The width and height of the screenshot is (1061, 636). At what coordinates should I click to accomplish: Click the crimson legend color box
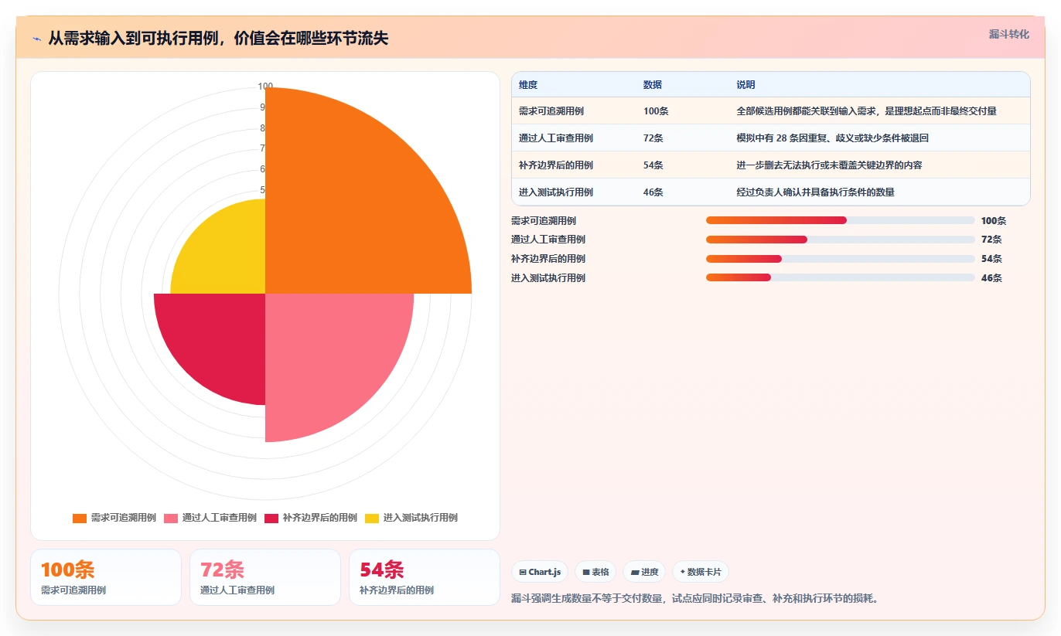point(271,519)
